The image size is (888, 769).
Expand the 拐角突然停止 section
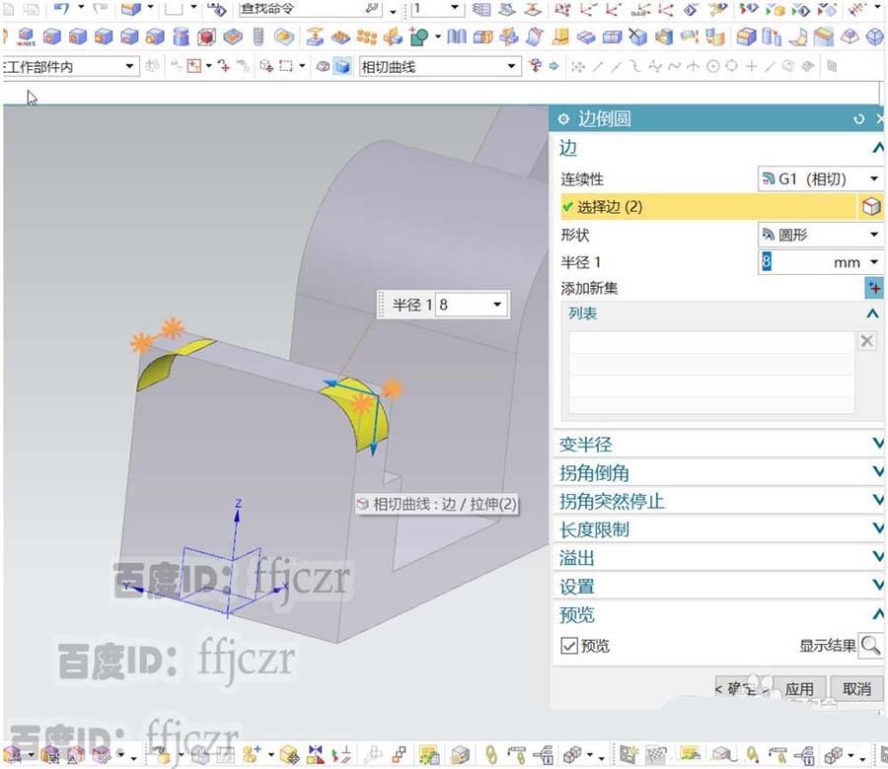click(876, 501)
